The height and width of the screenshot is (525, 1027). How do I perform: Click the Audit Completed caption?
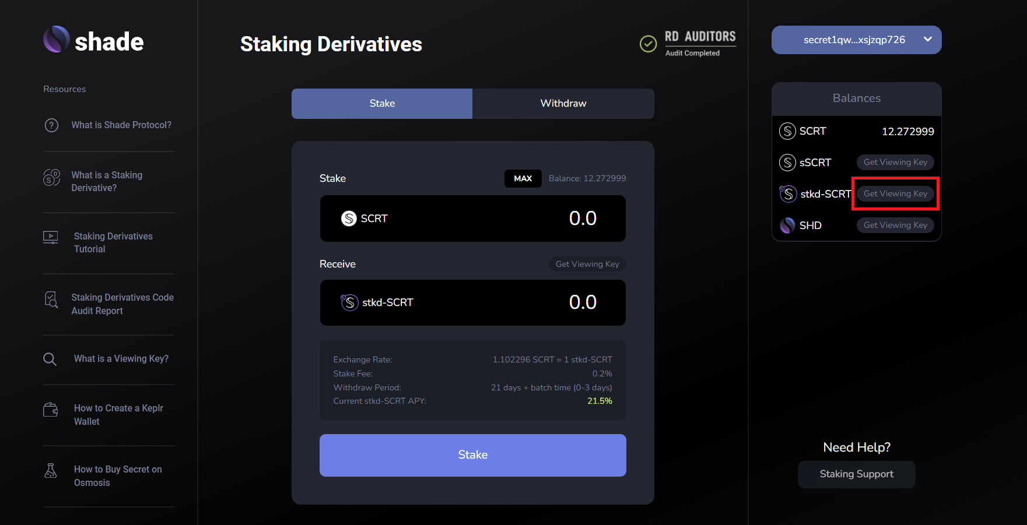pos(693,53)
